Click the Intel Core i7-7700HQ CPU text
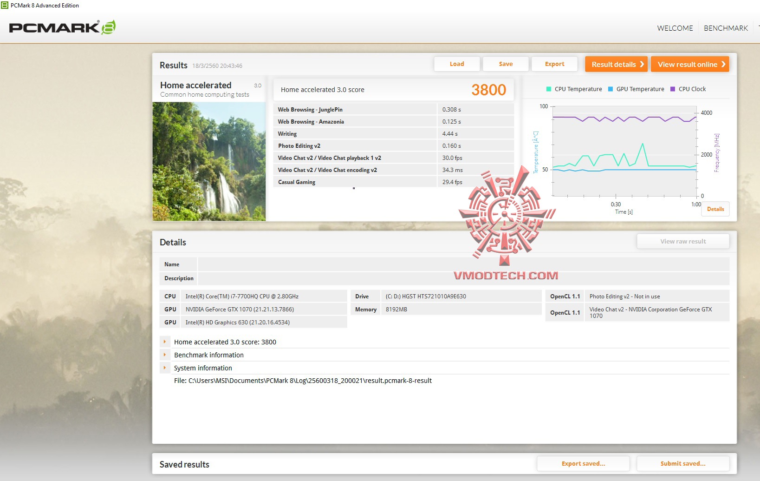Image resolution: width=760 pixels, height=481 pixels. point(242,297)
